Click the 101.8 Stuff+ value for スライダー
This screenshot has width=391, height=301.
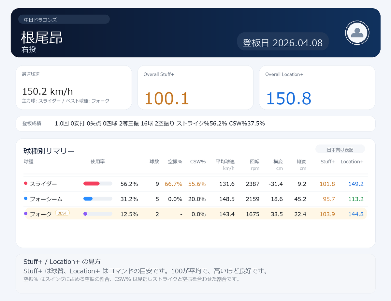pos(327,184)
